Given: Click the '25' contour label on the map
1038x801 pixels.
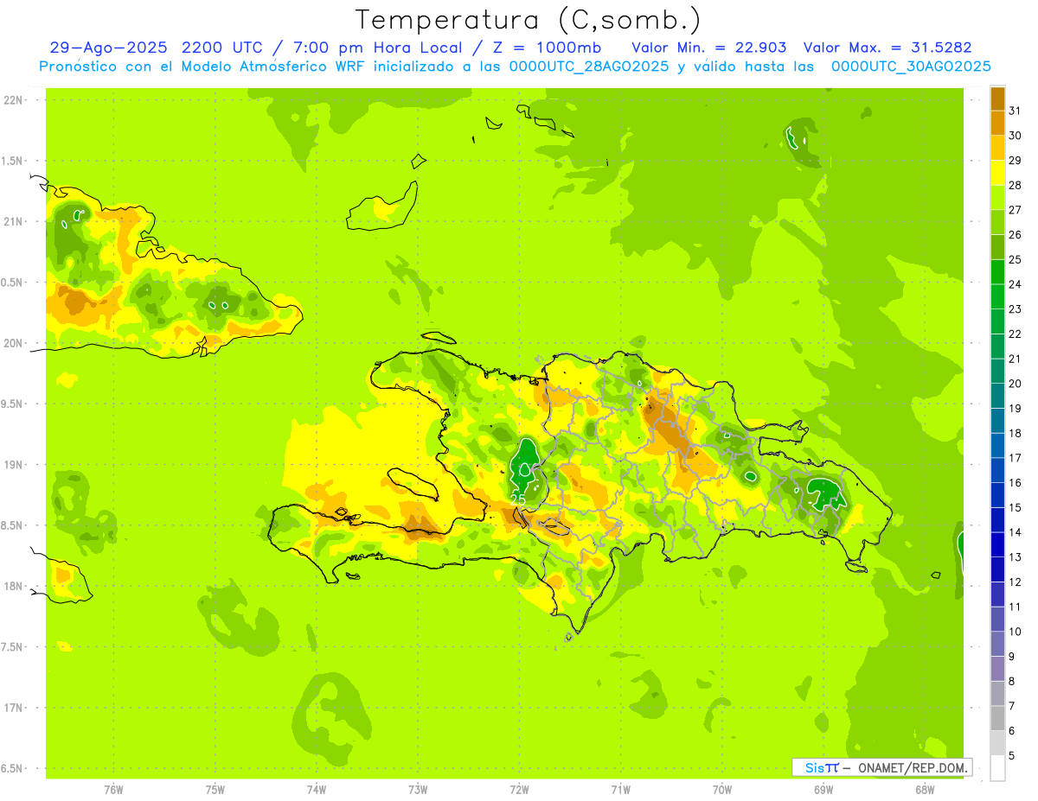Looking at the screenshot, I should click(x=518, y=499).
